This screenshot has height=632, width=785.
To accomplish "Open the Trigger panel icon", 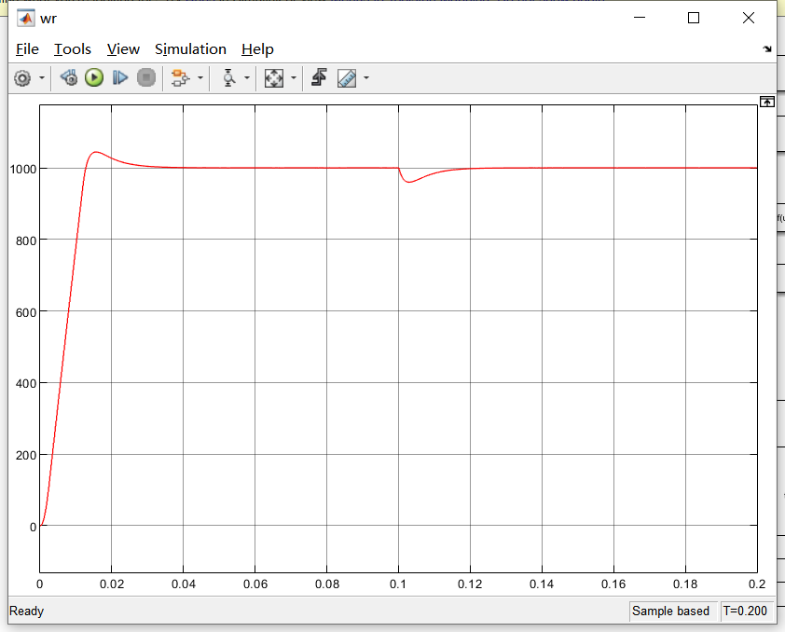I will pos(228,78).
